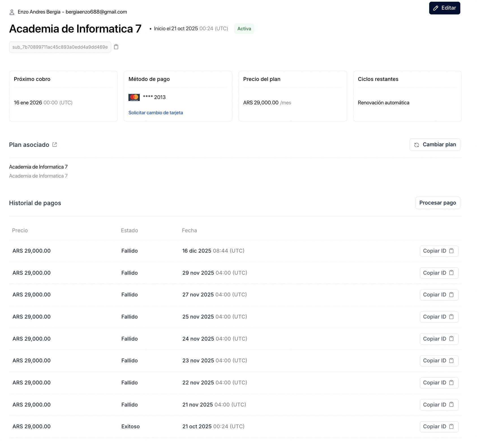This screenshot has height=443, width=477.
Task: Click Solicitar cambio de tarjeta link
Action: [x=156, y=113]
